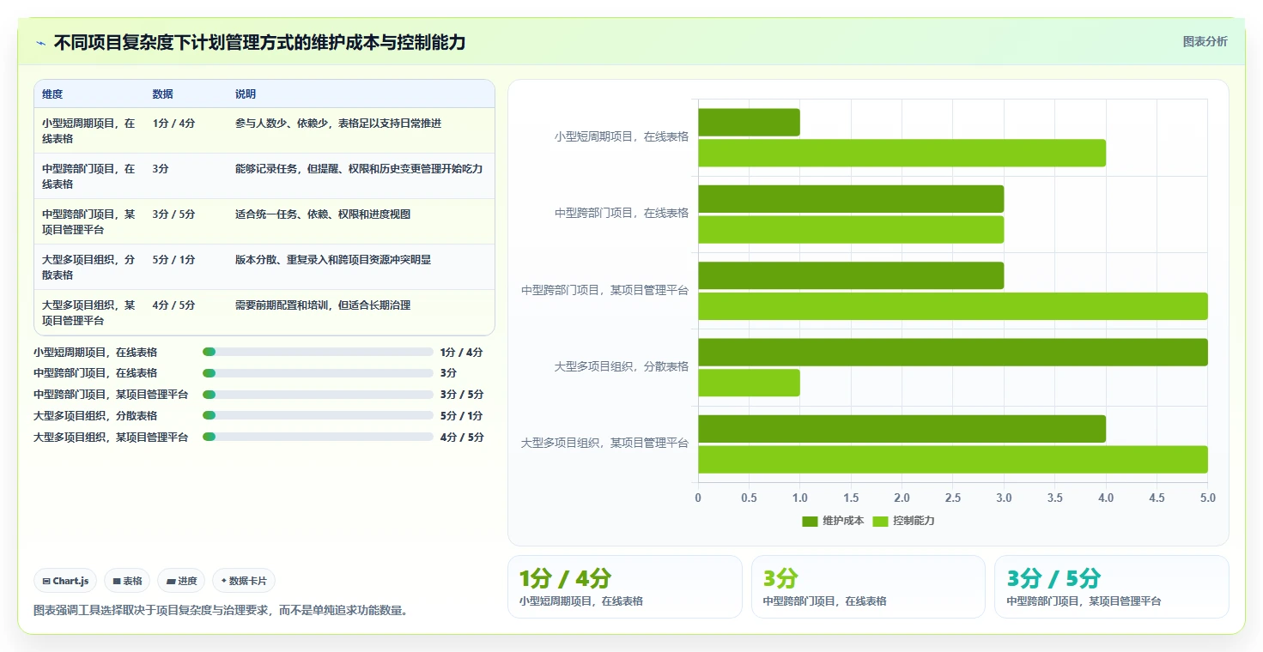Viewport: 1263px width, 652px height.
Task: Click the 图表分析 label in header
Action: tap(1205, 41)
